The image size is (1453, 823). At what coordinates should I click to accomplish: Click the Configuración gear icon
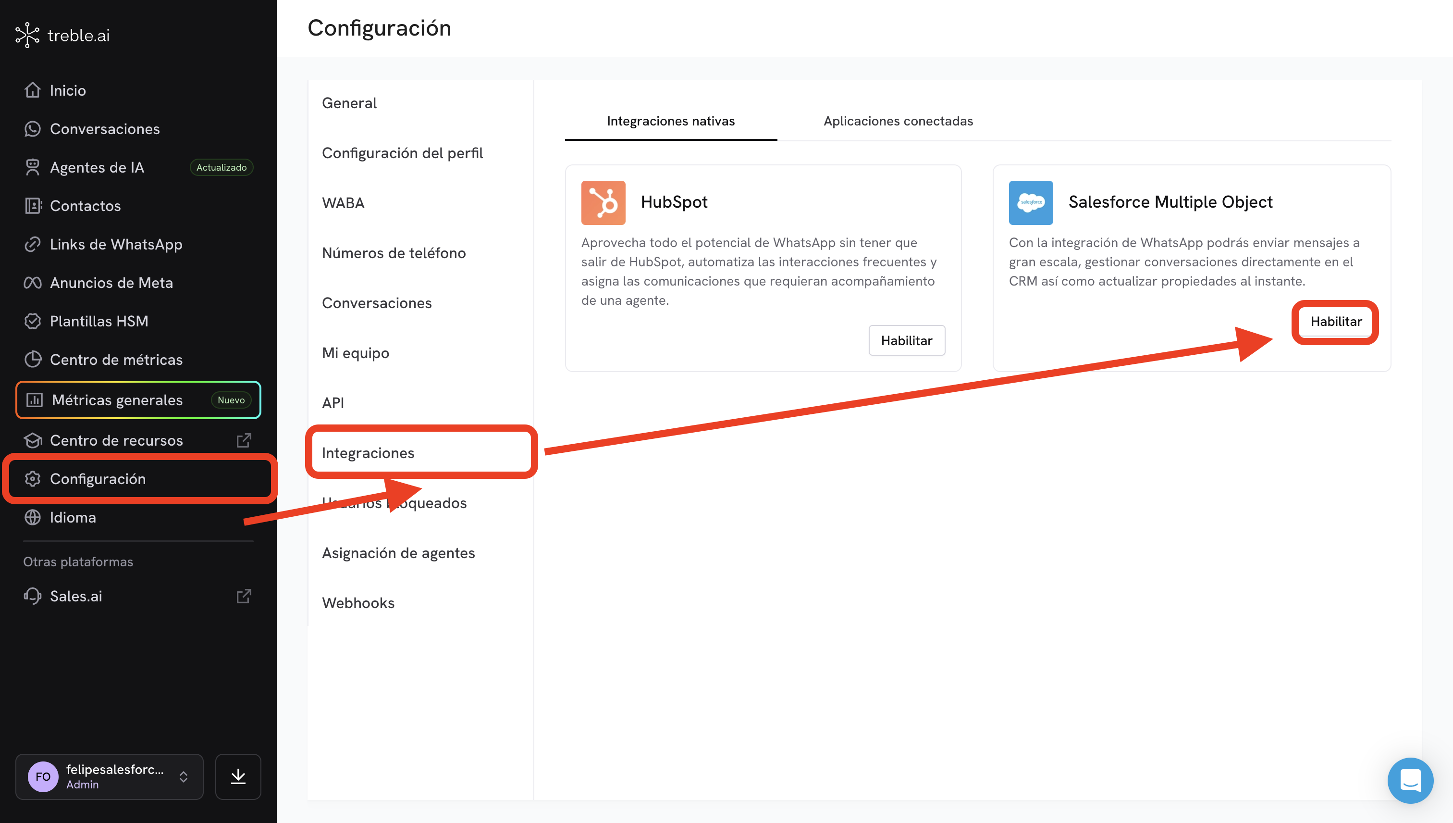click(x=33, y=479)
